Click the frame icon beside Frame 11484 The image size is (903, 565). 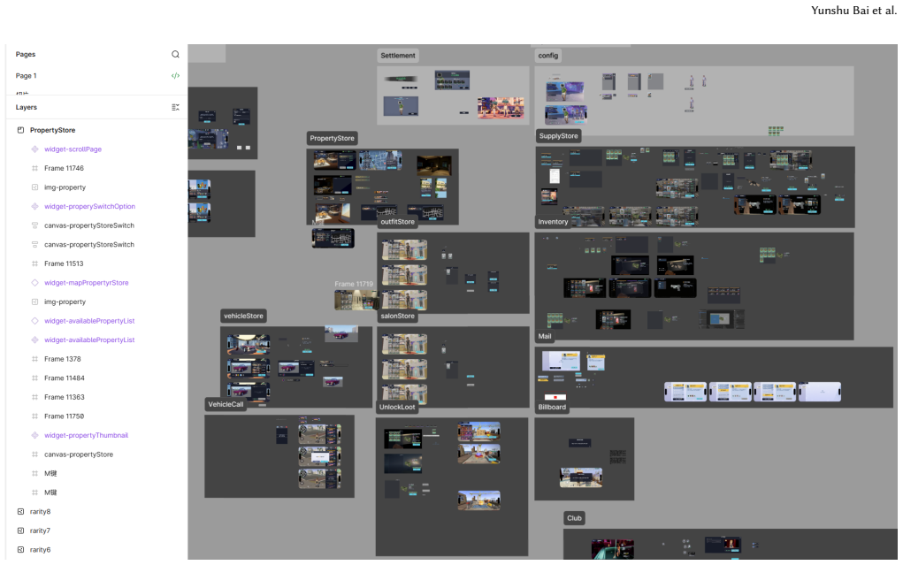point(34,378)
